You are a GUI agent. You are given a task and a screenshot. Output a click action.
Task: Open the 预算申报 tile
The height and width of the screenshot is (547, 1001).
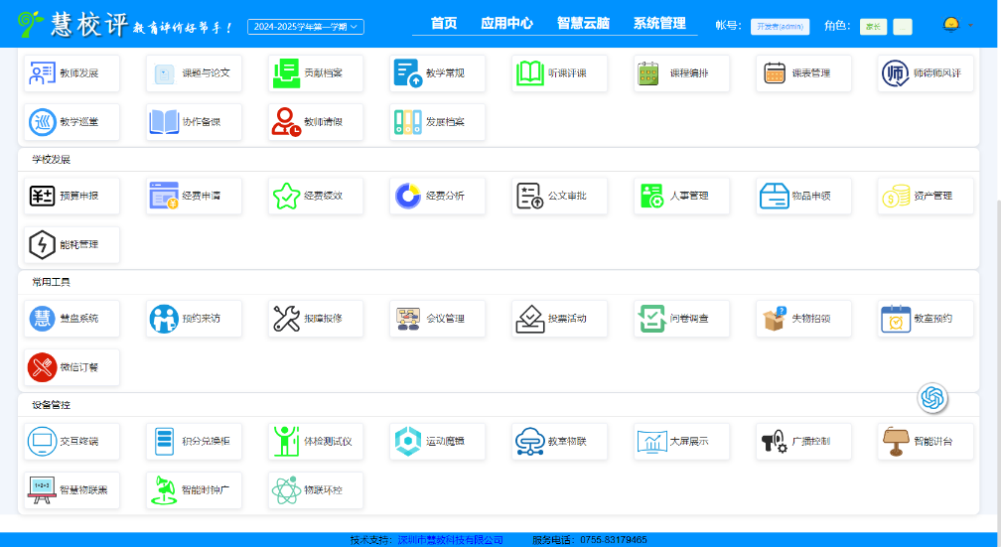(71, 196)
